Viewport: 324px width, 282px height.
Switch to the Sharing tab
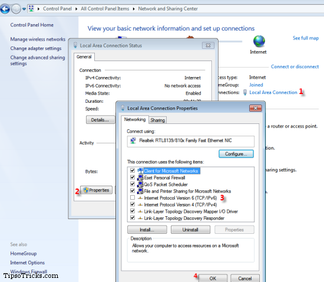[157, 120]
